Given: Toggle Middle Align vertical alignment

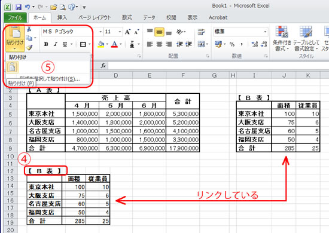Looking at the screenshot, I should pyautogui.click(x=159, y=32).
